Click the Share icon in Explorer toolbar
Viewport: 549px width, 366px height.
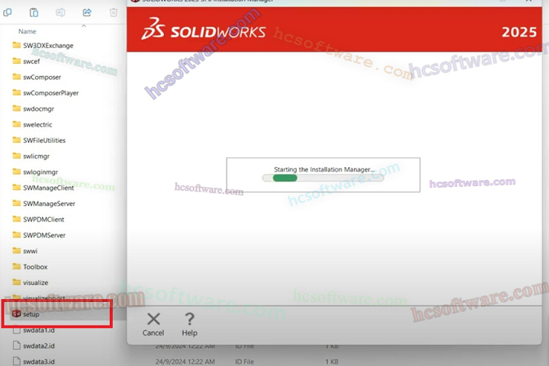point(87,13)
